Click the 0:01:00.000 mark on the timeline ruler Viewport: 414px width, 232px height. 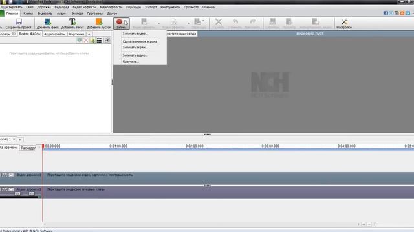118,146
